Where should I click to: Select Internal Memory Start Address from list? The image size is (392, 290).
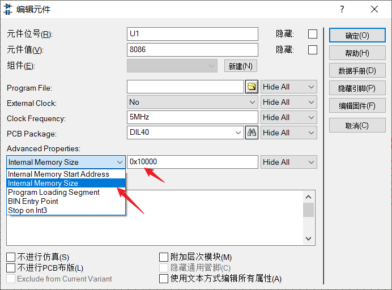coord(66,174)
